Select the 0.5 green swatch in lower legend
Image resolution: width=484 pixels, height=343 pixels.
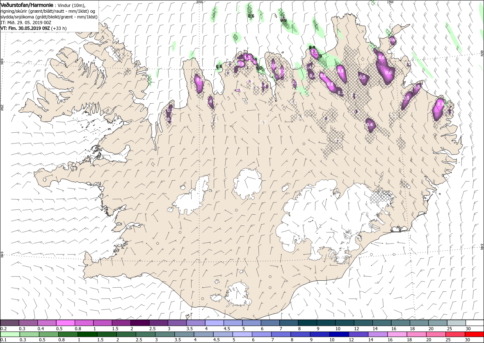(49, 334)
